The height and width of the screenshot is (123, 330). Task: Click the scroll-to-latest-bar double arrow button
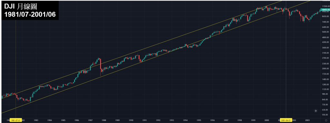[x=316, y=111]
